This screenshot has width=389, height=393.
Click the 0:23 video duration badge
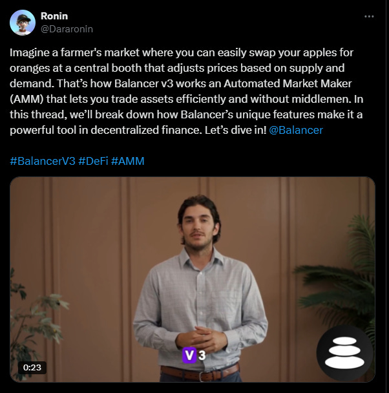32,368
